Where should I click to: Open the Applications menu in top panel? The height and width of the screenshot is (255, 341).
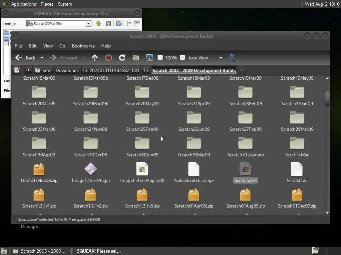(x=24, y=4)
